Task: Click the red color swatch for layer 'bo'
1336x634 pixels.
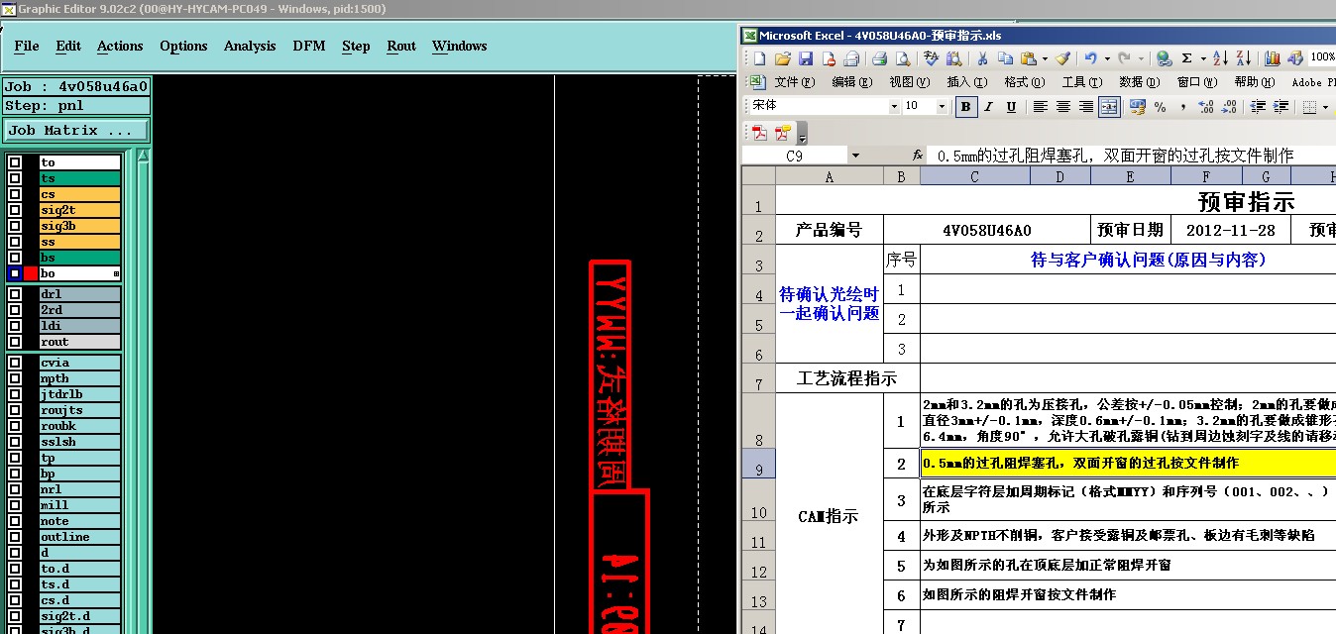Action: point(31,273)
